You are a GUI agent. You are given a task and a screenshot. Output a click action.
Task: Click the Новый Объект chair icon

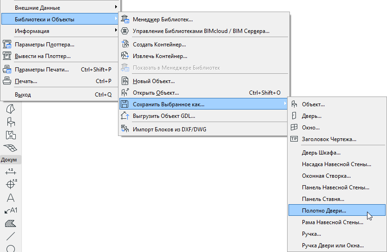click(x=125, y=81)
